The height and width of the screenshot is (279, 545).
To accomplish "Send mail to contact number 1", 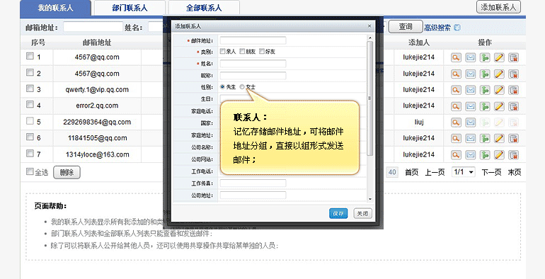I will coord(470,57).
